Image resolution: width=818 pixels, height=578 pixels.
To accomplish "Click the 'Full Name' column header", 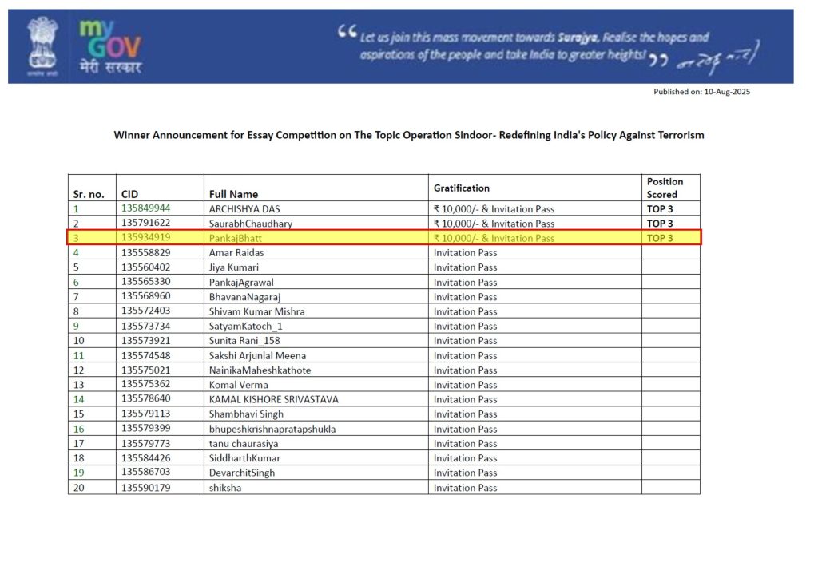I will (234, 195).
